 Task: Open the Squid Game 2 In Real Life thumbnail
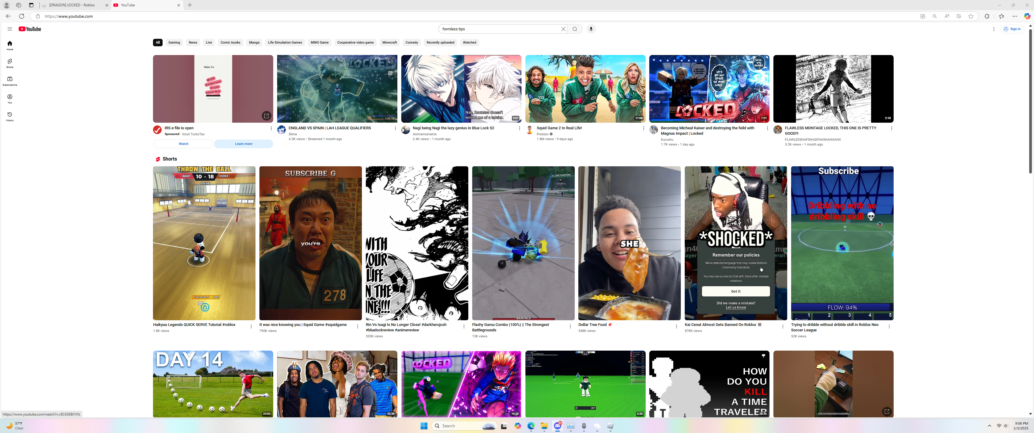(585, 89)
